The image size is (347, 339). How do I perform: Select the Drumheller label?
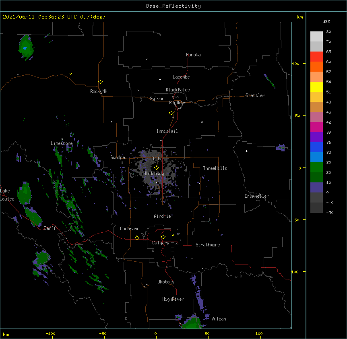[x=257, y=196]
